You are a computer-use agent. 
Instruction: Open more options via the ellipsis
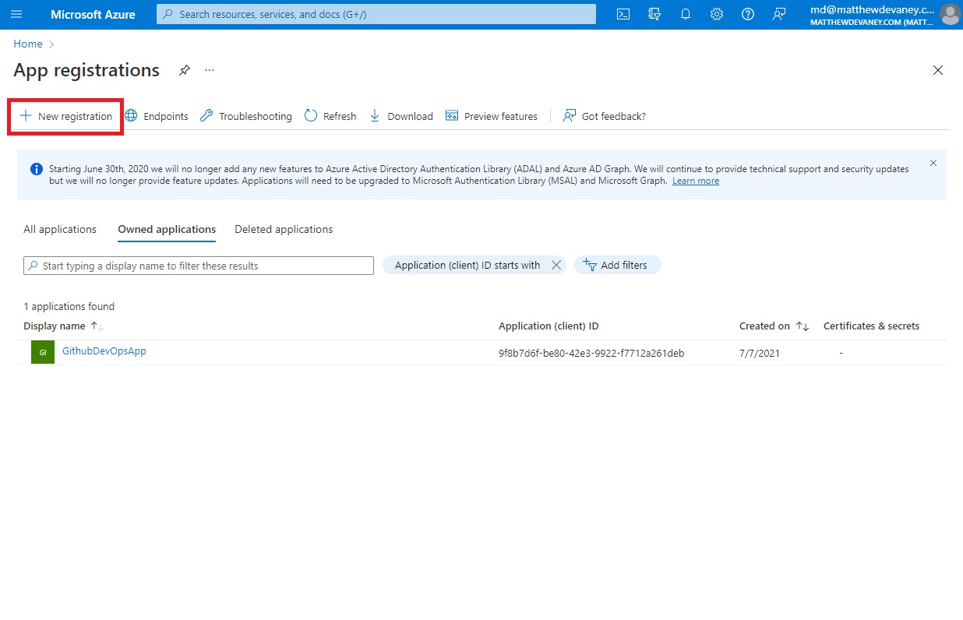(x=209, y=70)
